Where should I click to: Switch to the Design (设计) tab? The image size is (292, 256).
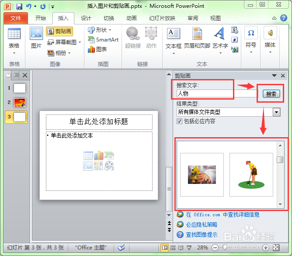click(x=86, y=18)
